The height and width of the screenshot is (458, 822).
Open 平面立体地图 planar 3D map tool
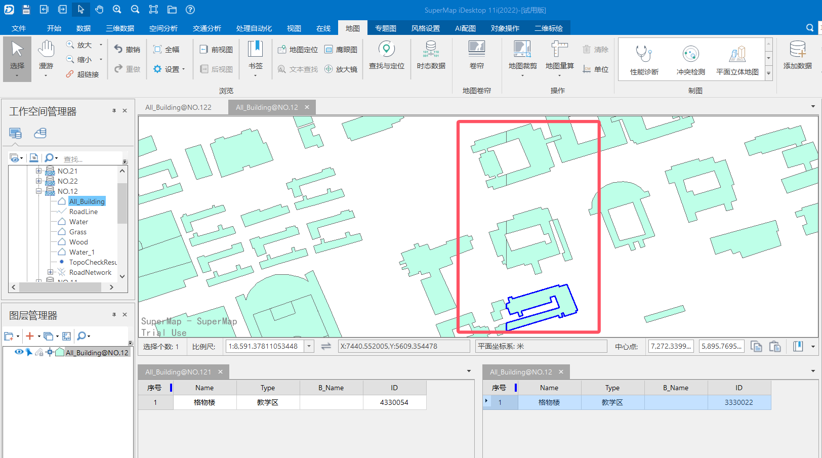(x=737, y=60)
